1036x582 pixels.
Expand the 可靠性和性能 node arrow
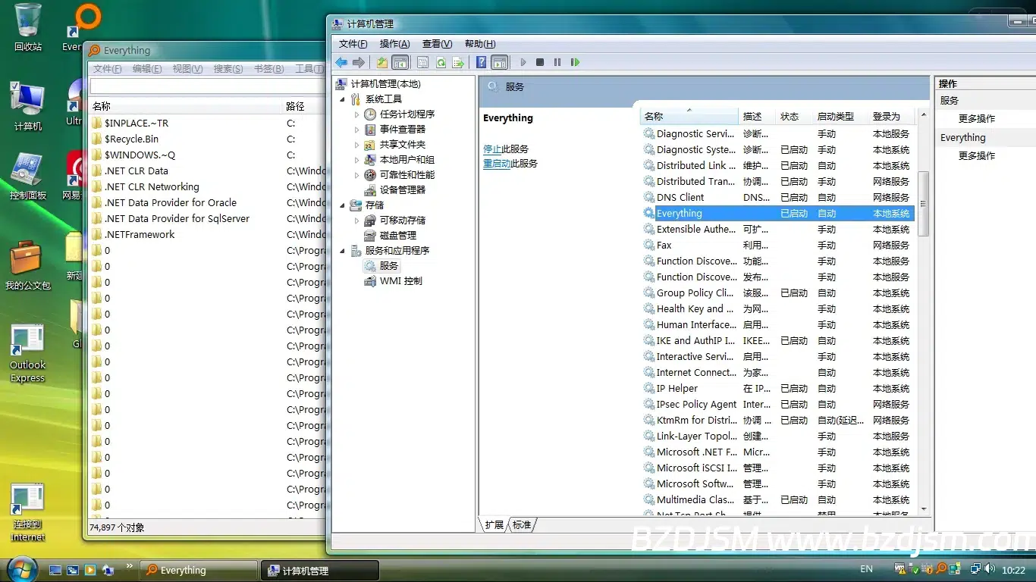click(x=356, y=175)
